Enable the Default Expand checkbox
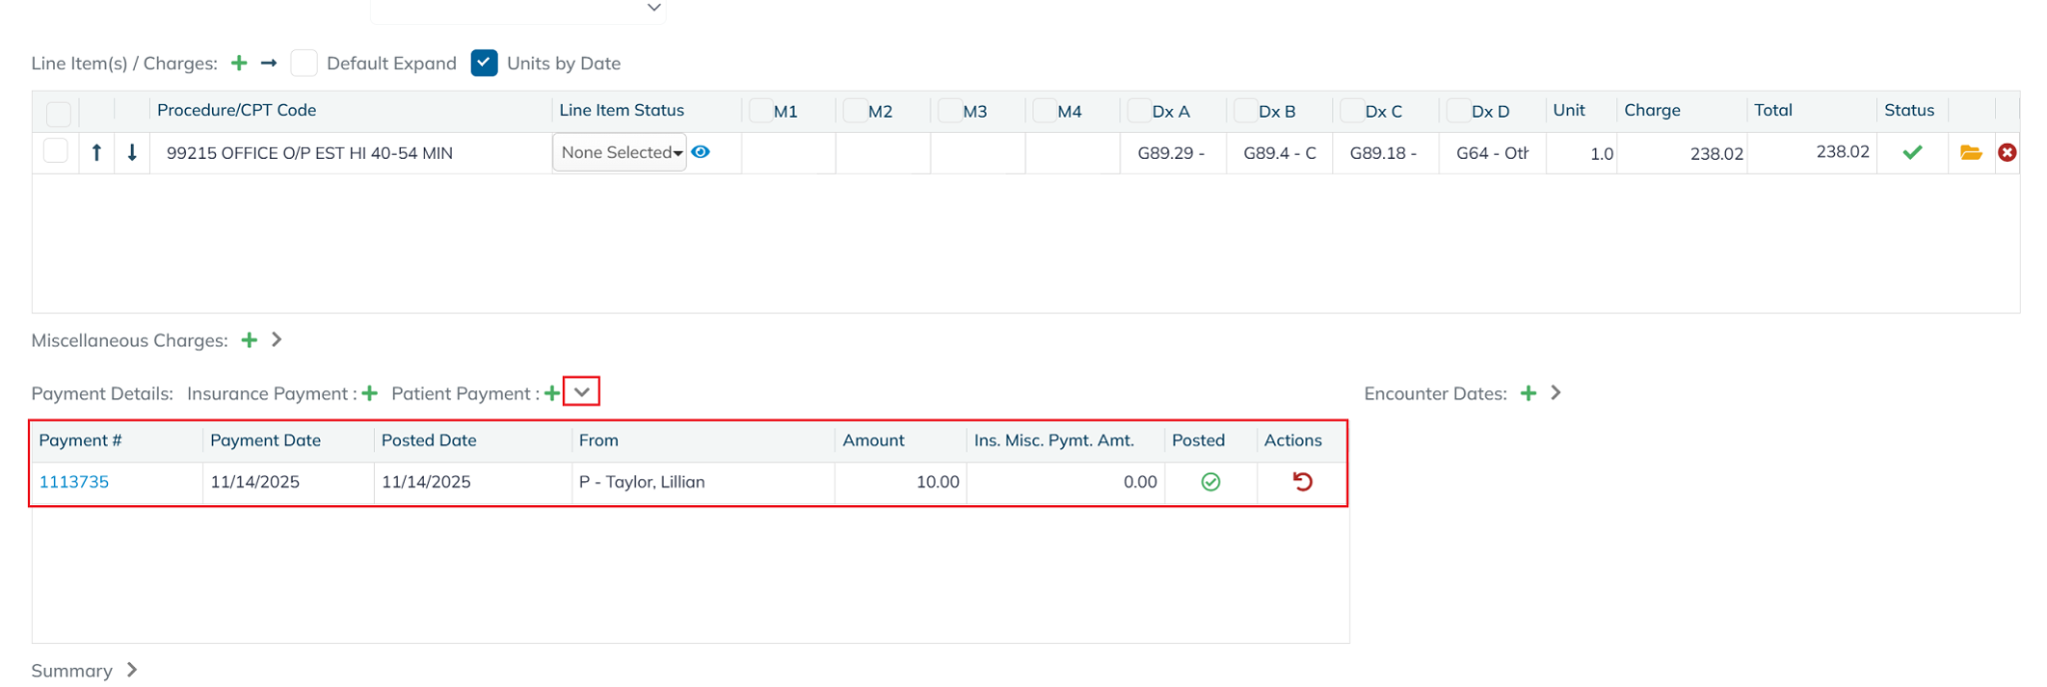Viewport: 2047px width, 687px height. pos(304,64)
